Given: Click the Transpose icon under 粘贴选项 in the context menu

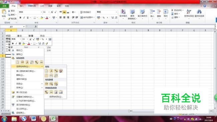Looking at the screenshot, I should [32, 62].
